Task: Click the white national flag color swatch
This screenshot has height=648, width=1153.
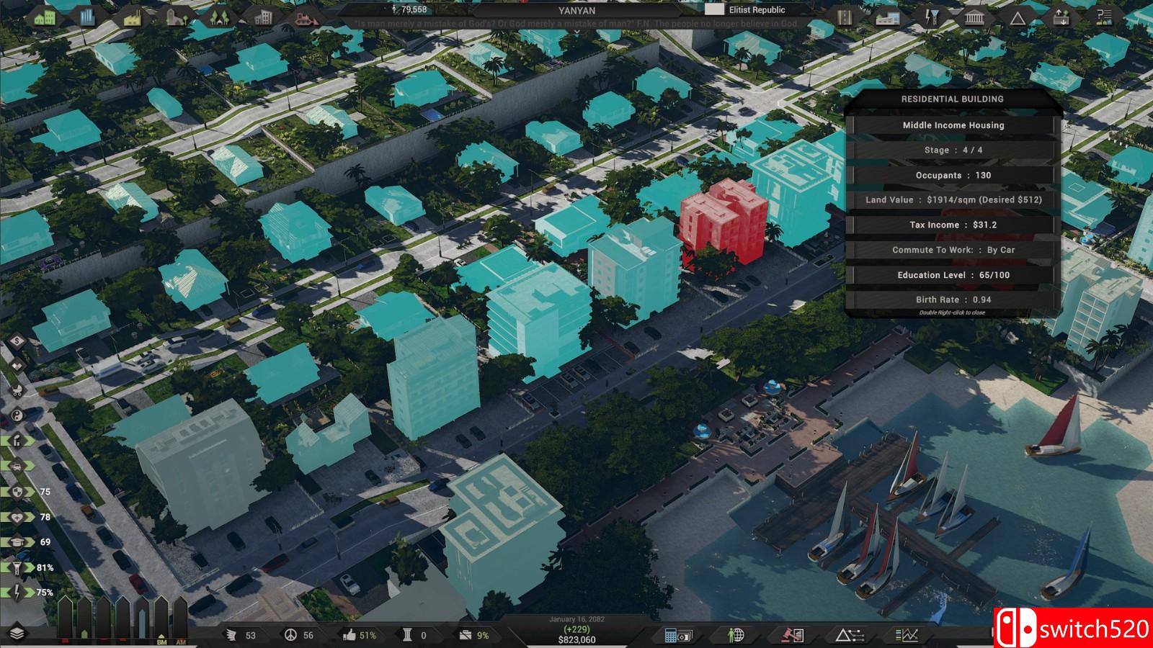Action: pos(713,10)
